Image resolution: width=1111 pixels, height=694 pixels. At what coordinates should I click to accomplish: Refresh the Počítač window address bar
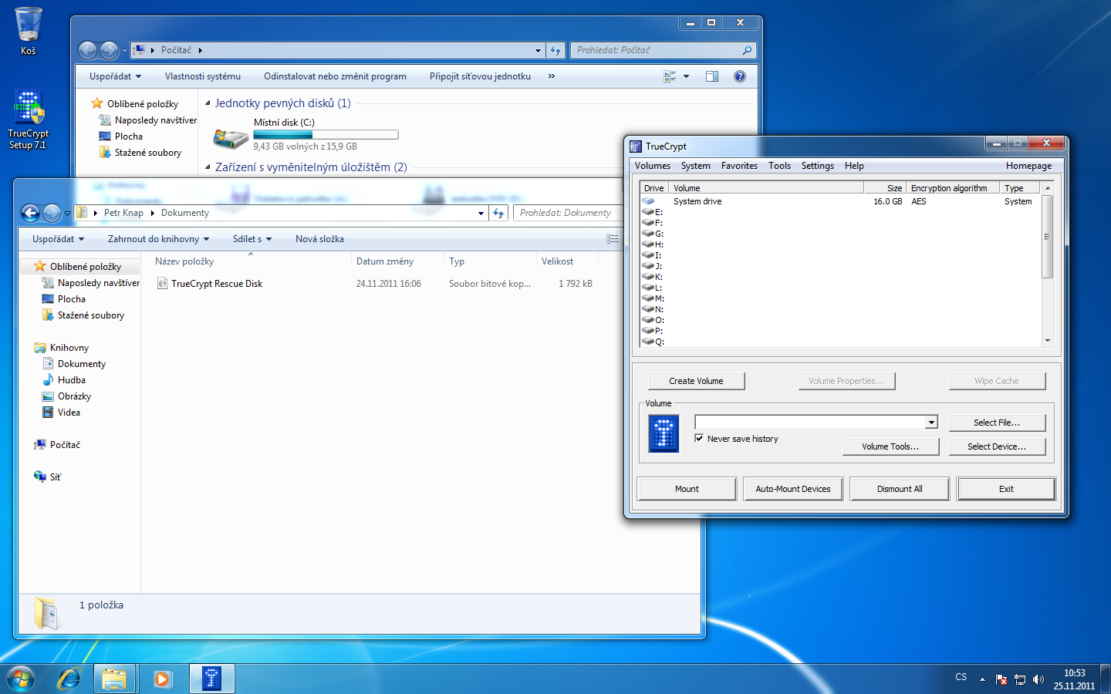(x=555, y=50)
